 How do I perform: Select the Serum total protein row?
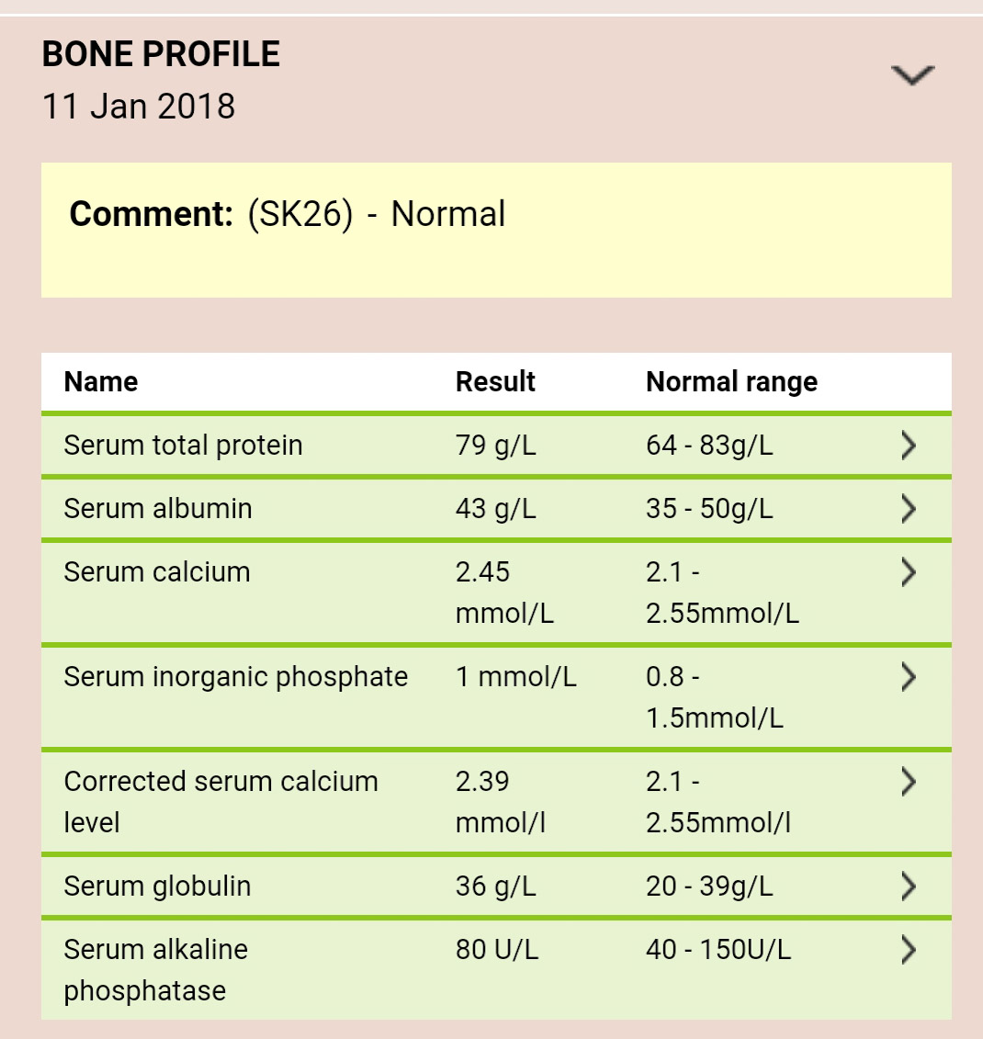[496, 446]
